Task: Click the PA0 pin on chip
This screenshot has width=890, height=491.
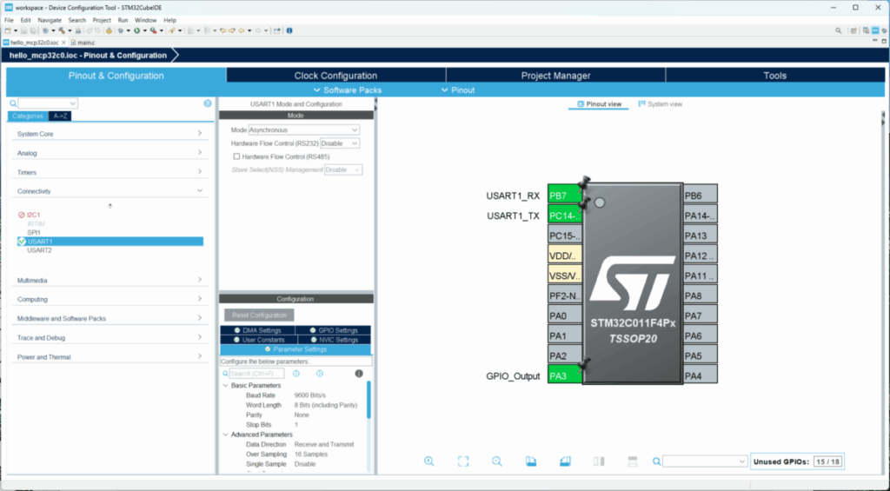Action: pyautogui.click(x=565, y=315)
